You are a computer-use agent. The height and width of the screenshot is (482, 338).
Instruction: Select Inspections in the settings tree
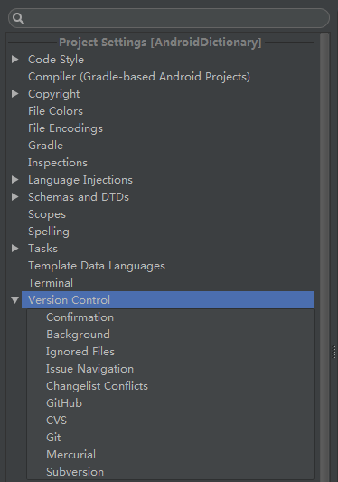58,163
